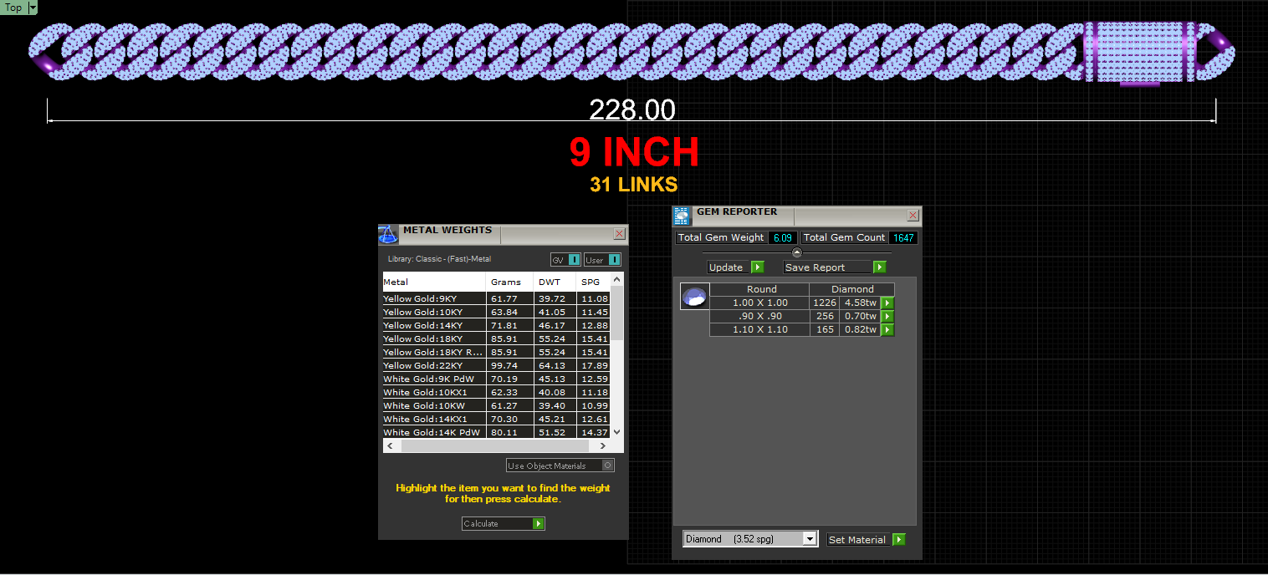
Task: Click the Gem Reporter panel icon
Action: click(x=682, y=216)
